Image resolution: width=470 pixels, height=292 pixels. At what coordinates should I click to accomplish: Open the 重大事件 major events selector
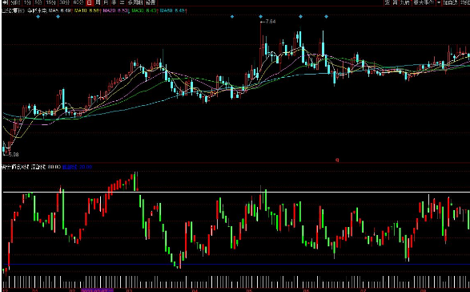tap(424, 2)
